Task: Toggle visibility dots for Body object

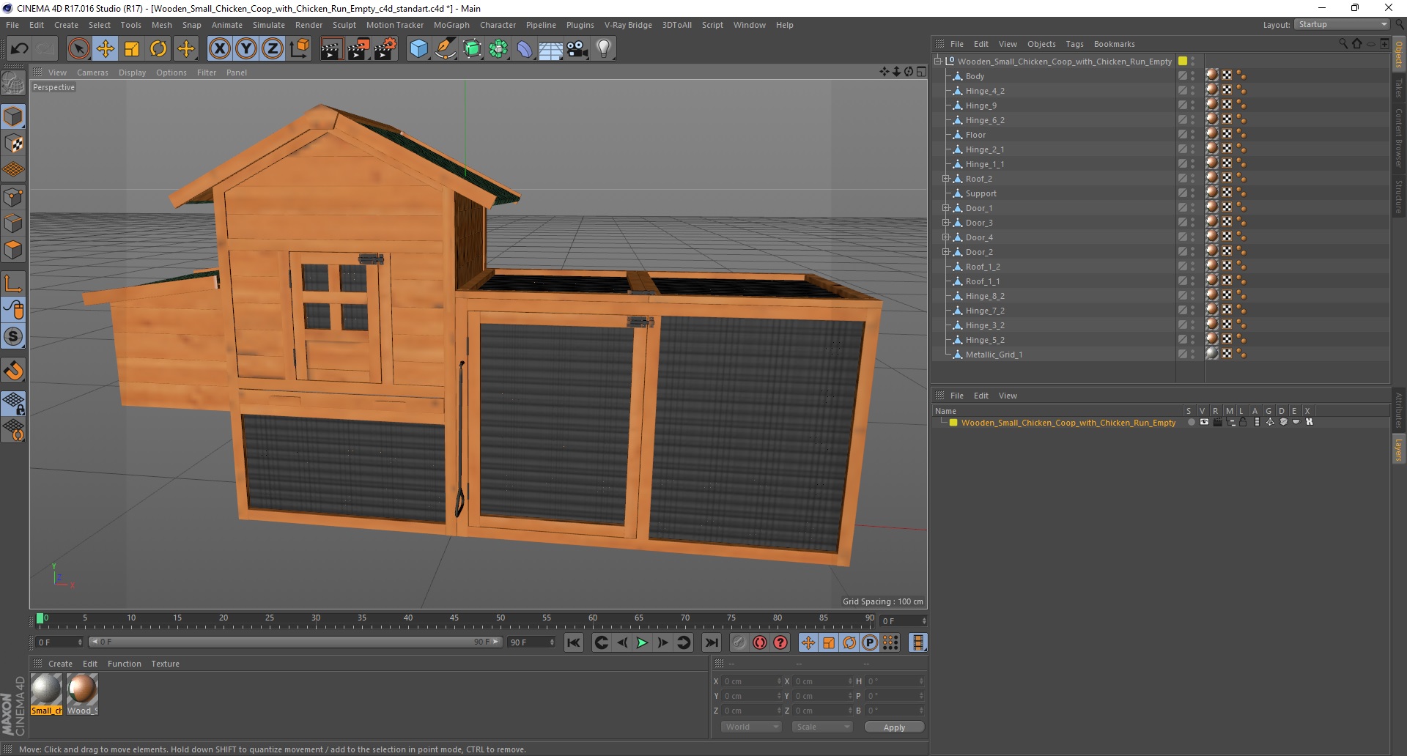Action: tap(1192, 76)
